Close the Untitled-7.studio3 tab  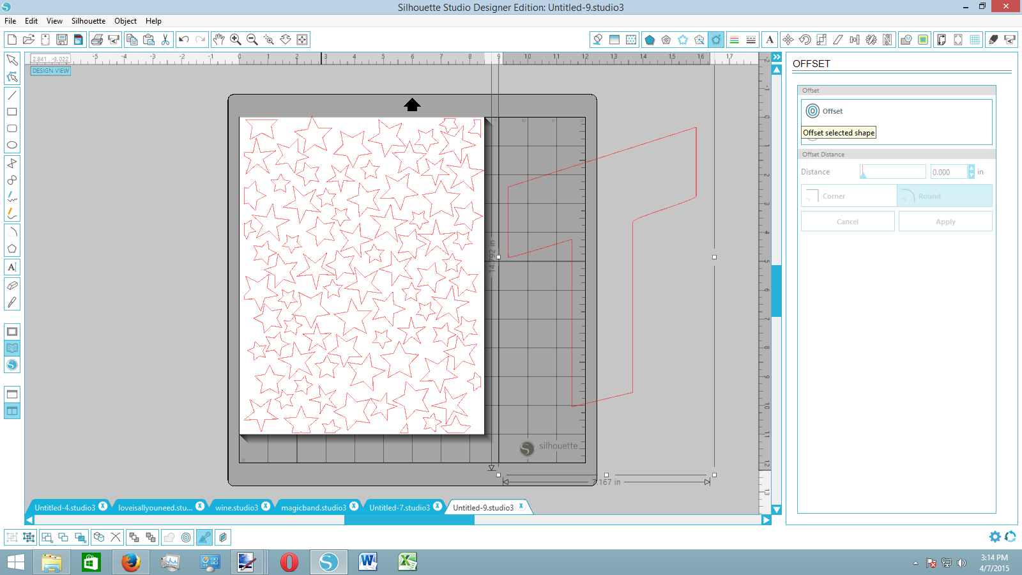[438, 506]
